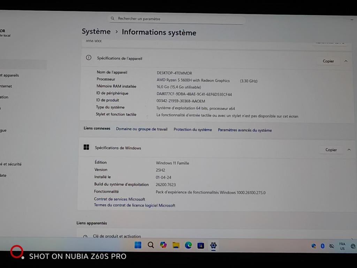Copy the device specifications
This screenshot has width=357, height=268.
pyautogui.click(x=328, y=61)
